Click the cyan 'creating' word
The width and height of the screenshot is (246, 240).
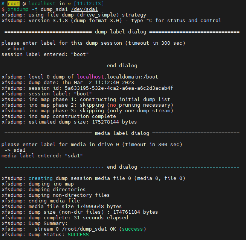tap(41, 178)
